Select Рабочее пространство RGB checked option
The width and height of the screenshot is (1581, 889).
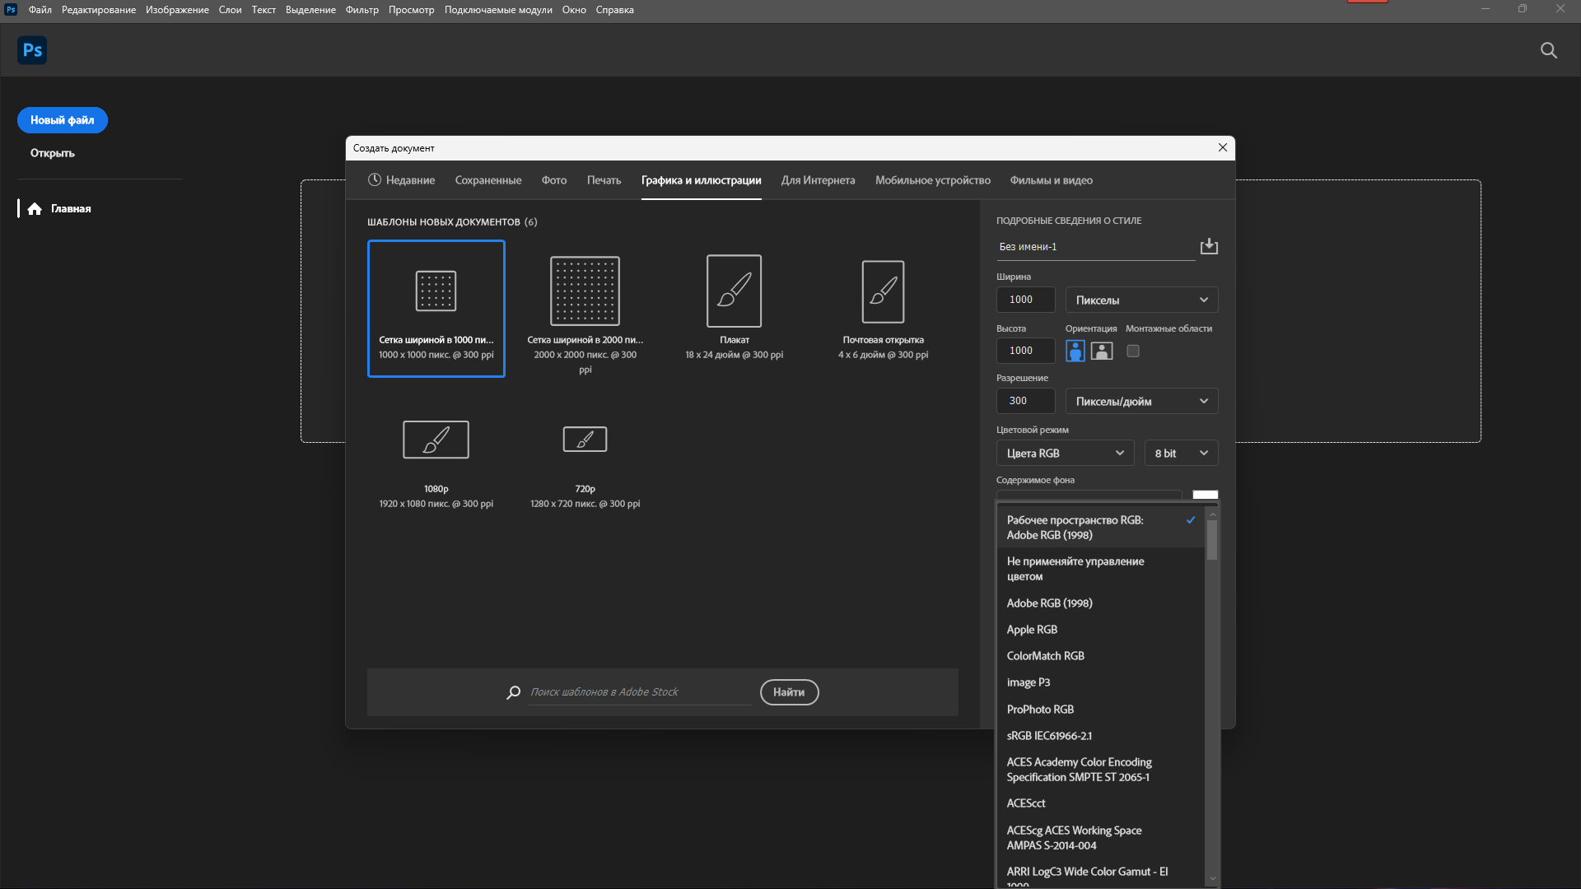coord(1100,528)
